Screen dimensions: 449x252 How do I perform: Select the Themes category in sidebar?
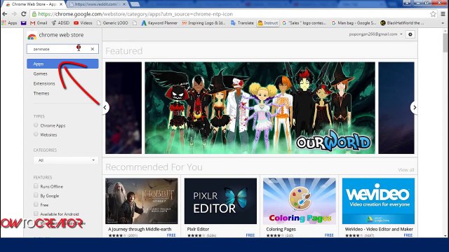(x=41, y=93)
